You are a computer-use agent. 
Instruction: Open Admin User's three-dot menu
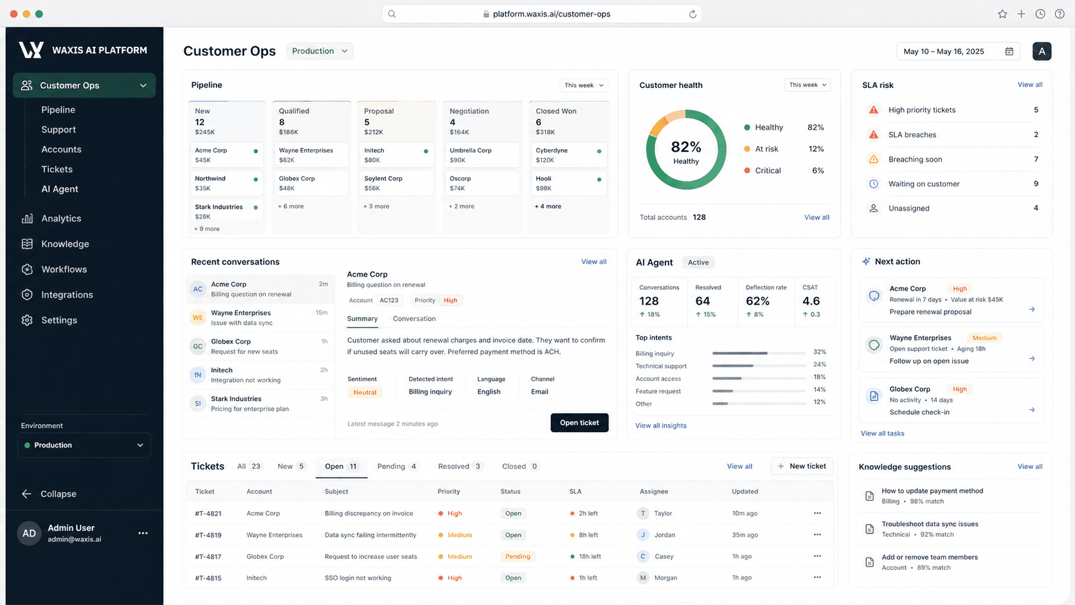[143, 533]
